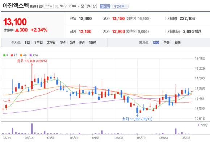
Task: Click the 하한가 9,000 text
Action: (137, 31)
